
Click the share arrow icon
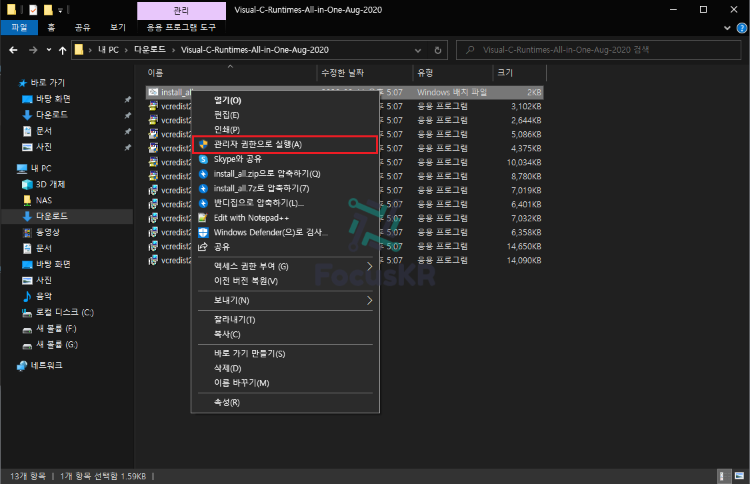[x=203, y=247]
